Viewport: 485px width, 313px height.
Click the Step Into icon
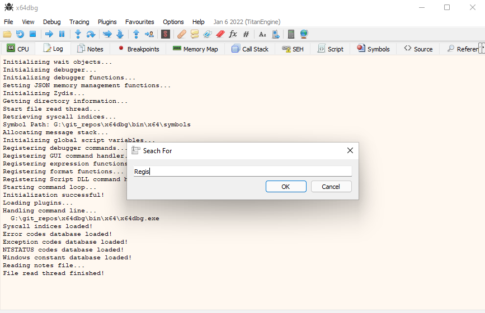[78, 34]
